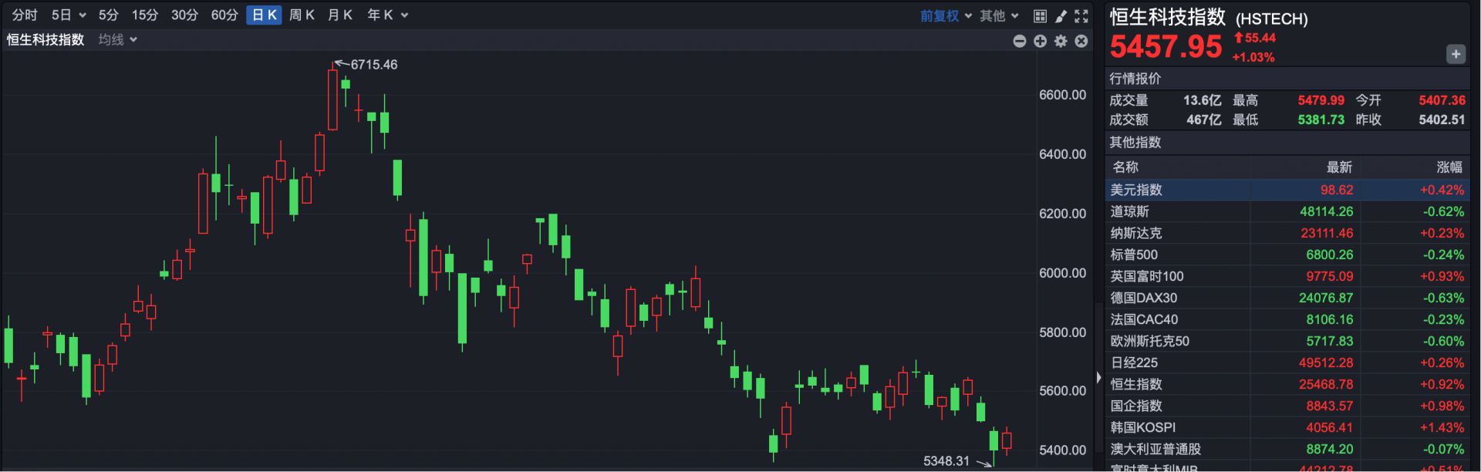
Task: Open the multi-chart grid layout
Action: coord(1040,15)
